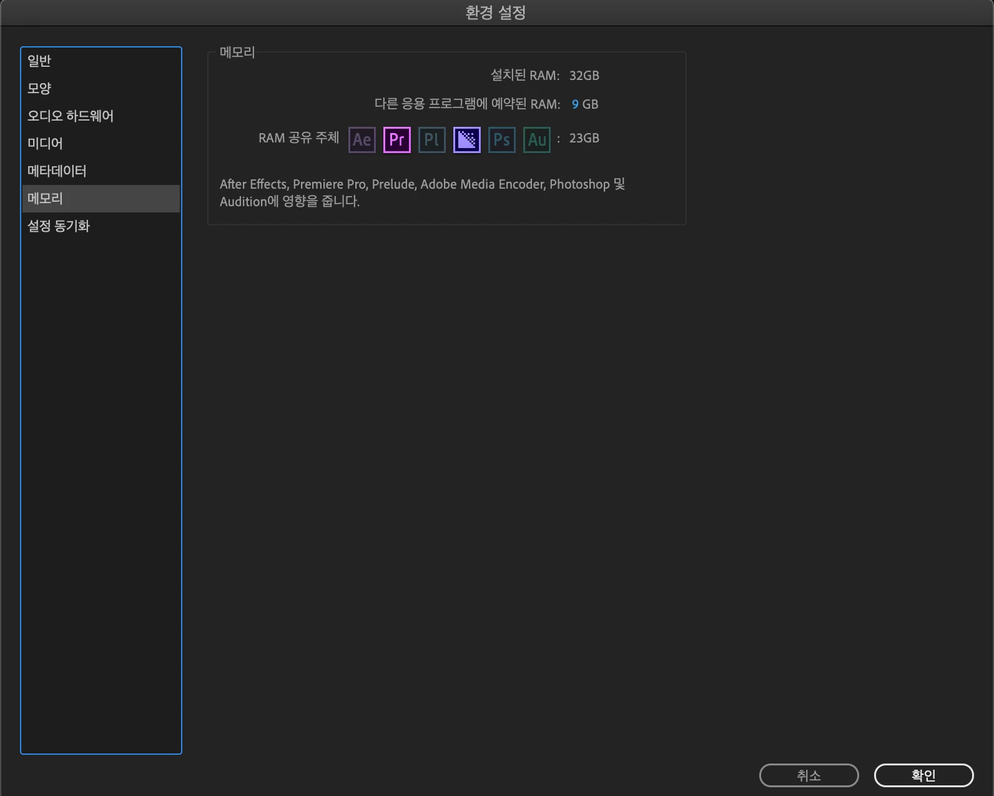Click the 메모리 group heading
The image size is (994, 796).
(x=237, y=52)
